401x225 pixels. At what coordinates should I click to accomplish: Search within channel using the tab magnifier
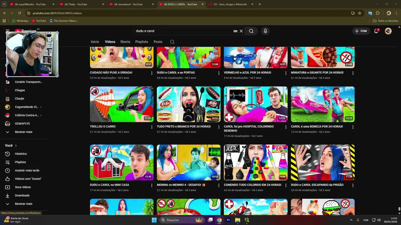click(x=172, y=42)
